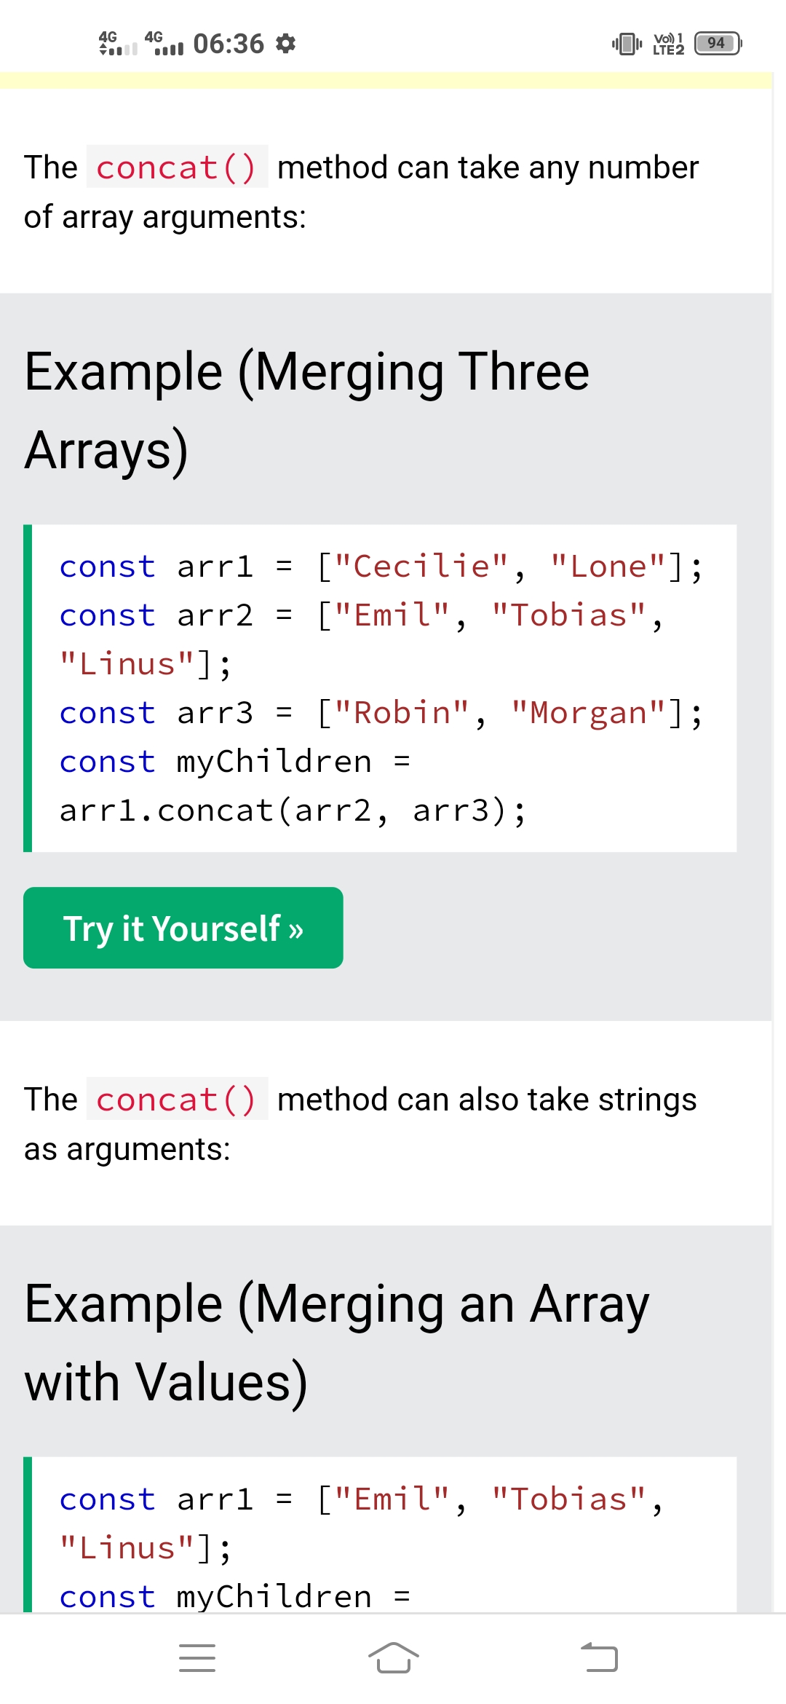
Task: Tap the 'Example (Merging Three Arrays)' heading
Action: (306, 411)
